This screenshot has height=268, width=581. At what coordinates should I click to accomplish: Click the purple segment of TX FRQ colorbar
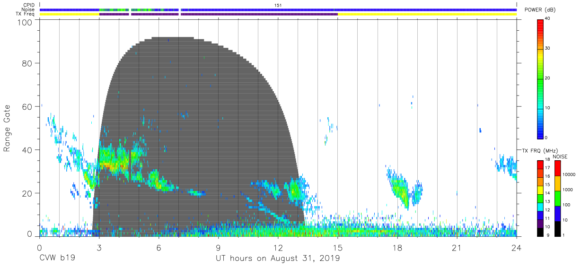540,224
